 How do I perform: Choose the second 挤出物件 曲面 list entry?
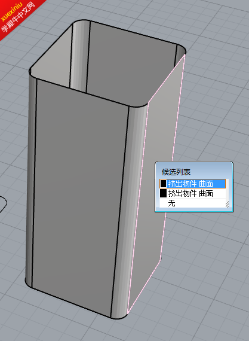pyautogui.click(x=193, y=193)
